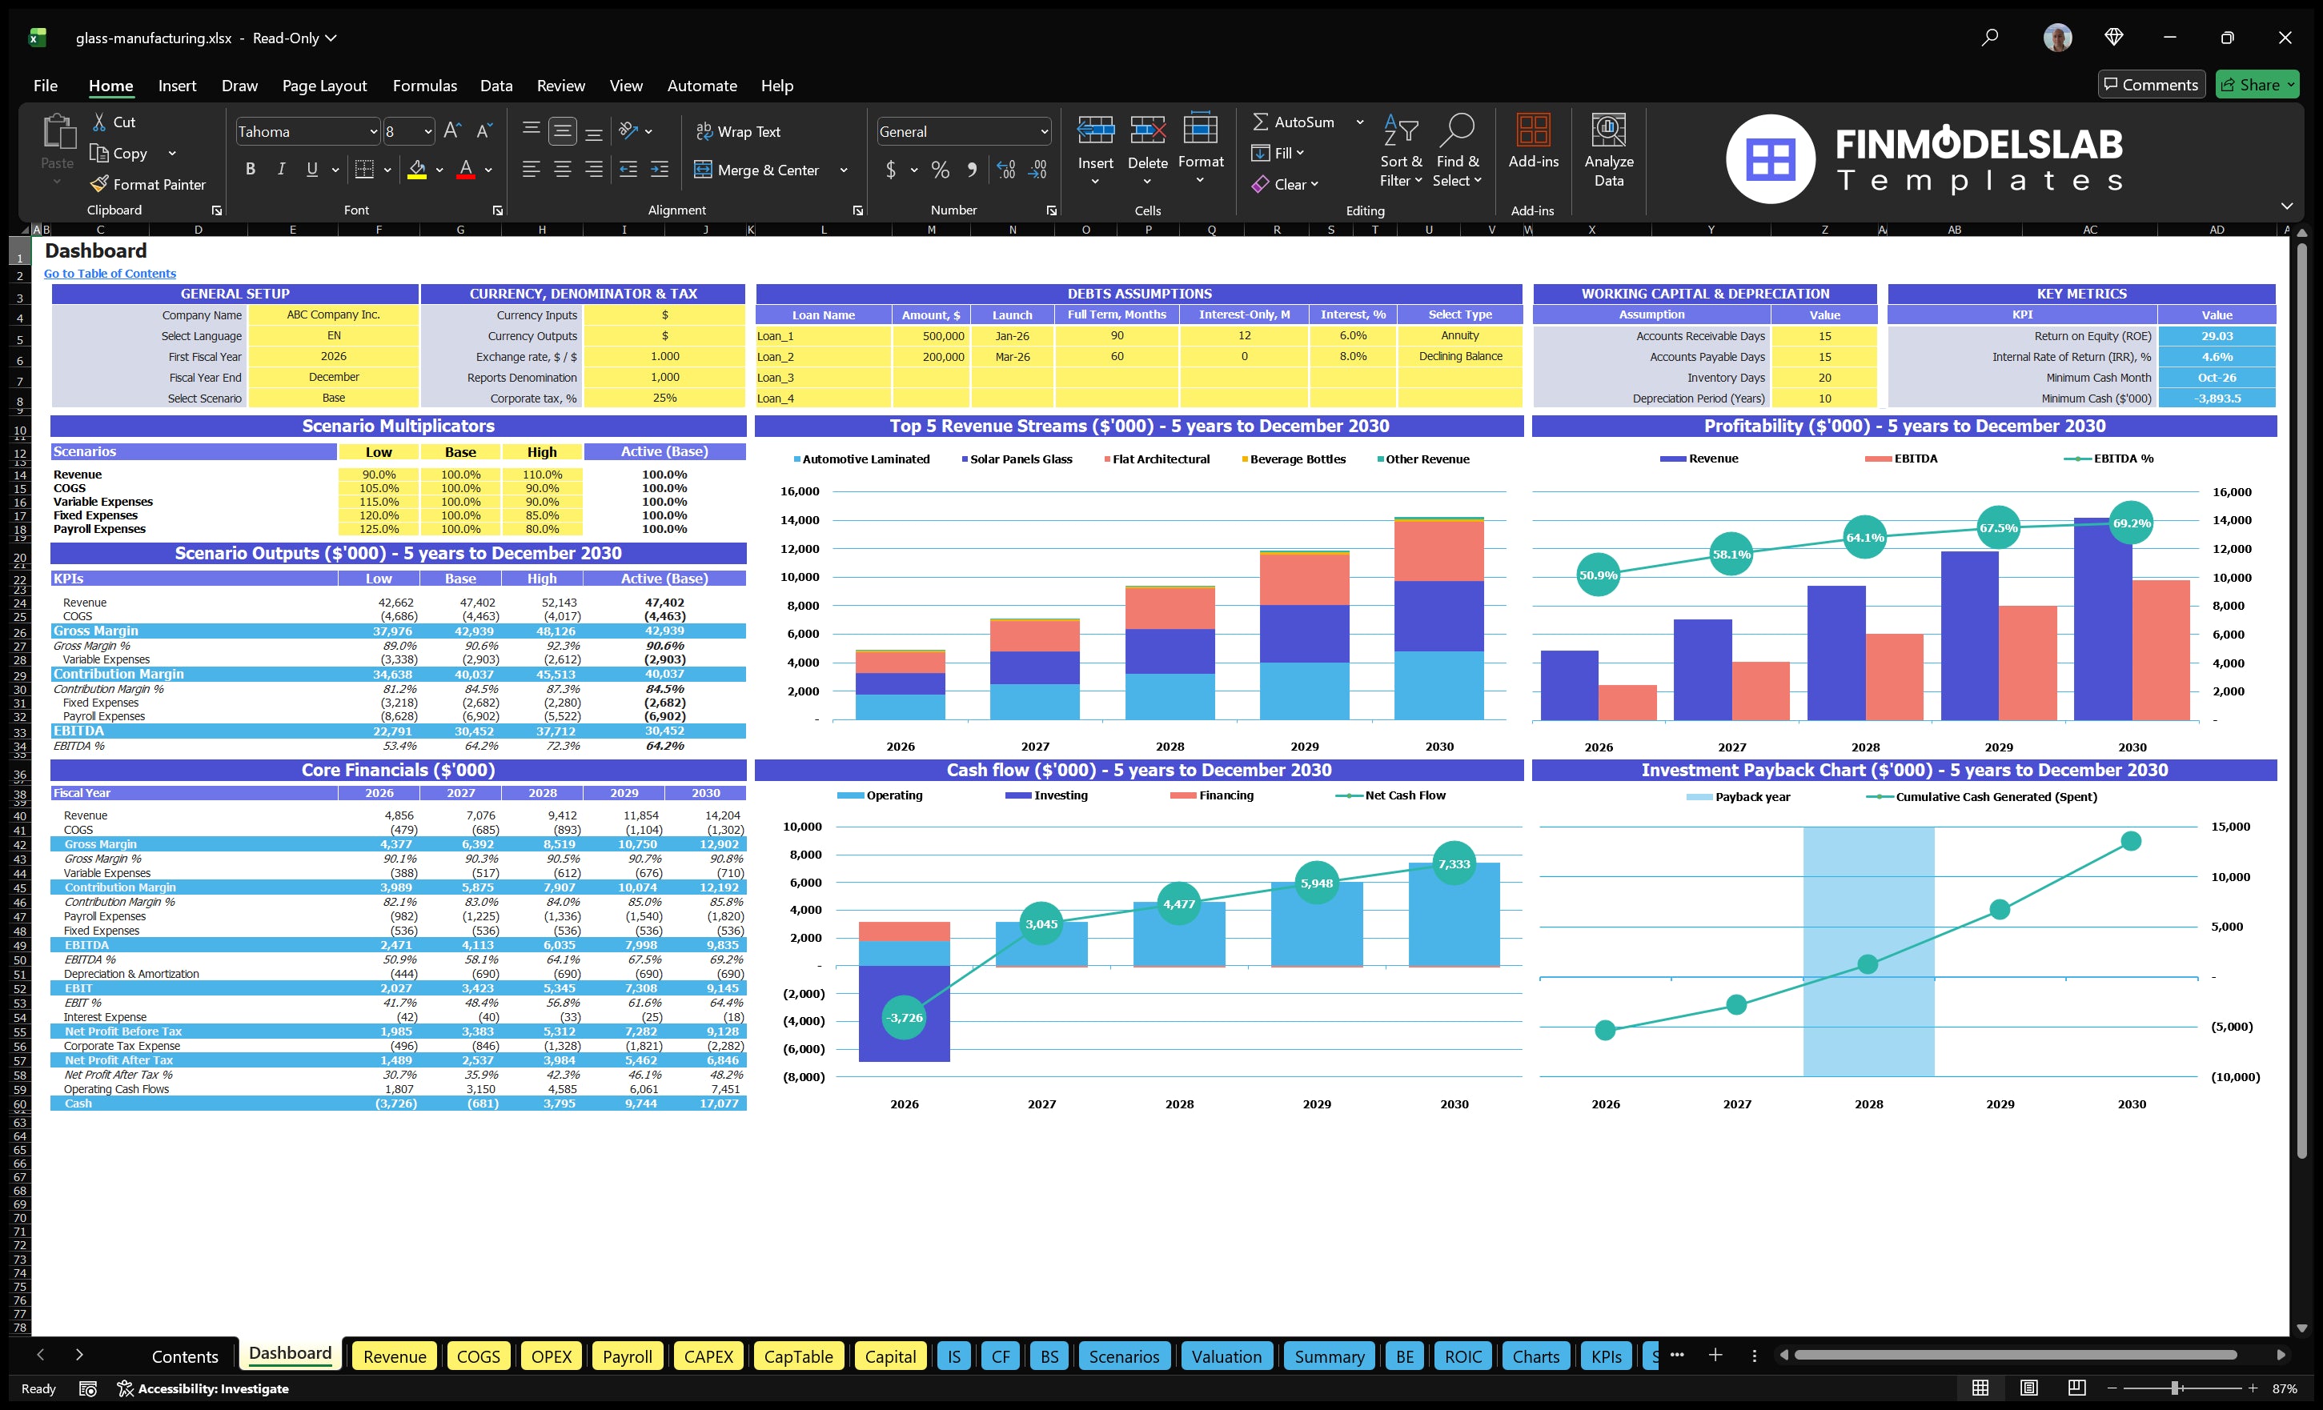
Task: Select the Format Painter tool
Action: coord(148,184)
